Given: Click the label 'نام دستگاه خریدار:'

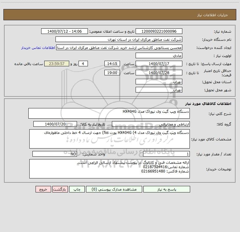Looking at the screenshot, I should pos(217,40).
